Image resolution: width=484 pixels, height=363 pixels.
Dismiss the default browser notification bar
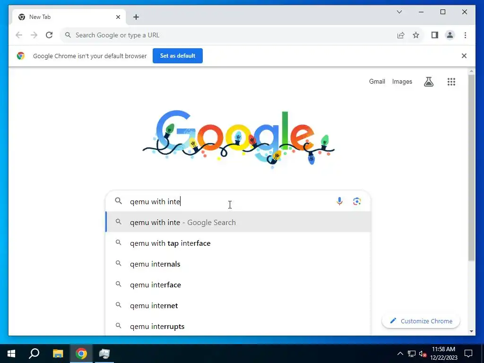pyautogui.click(x=464, y=56)
